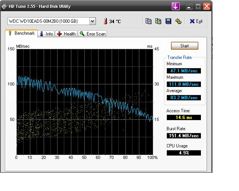Click the floppy disk save icon
239x191 pixels.
168,21
